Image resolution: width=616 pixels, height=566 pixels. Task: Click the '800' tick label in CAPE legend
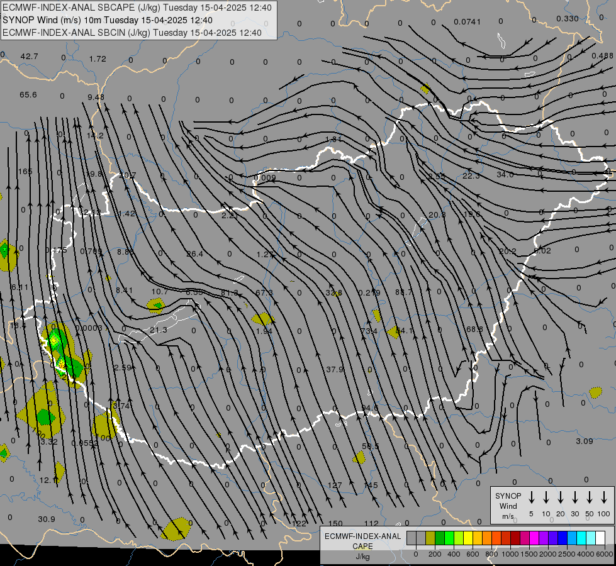point(491,554)
